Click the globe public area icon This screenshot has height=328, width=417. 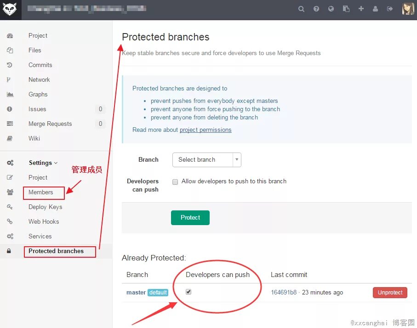(x=331, y=9)
